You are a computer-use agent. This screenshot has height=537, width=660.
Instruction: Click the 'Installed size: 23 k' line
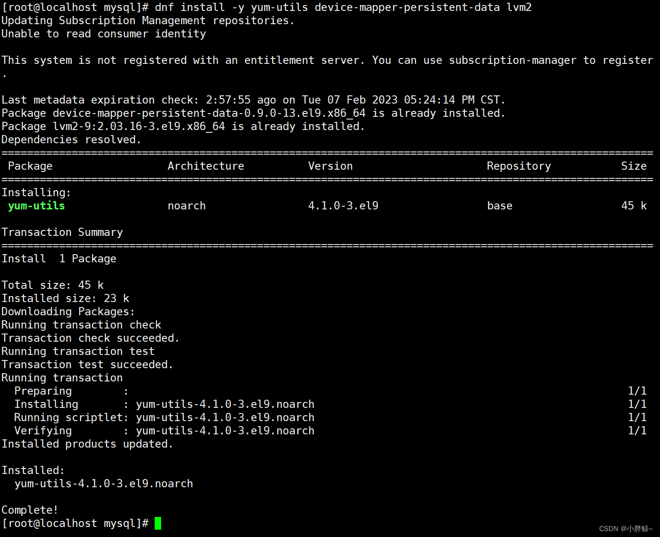click(x=65, y=298)
